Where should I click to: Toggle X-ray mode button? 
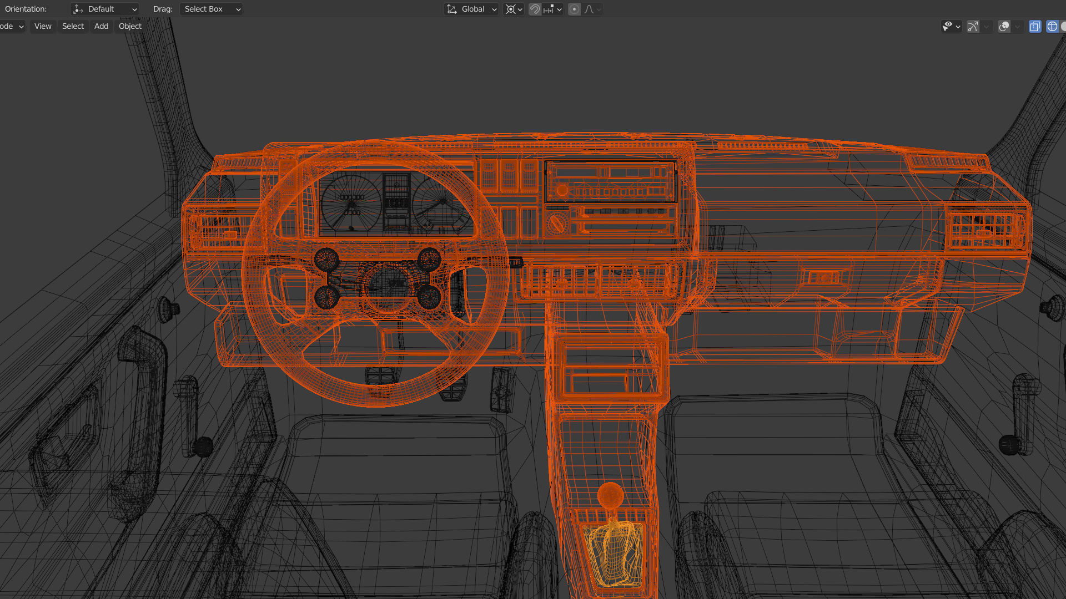[x=1035, y=26]
